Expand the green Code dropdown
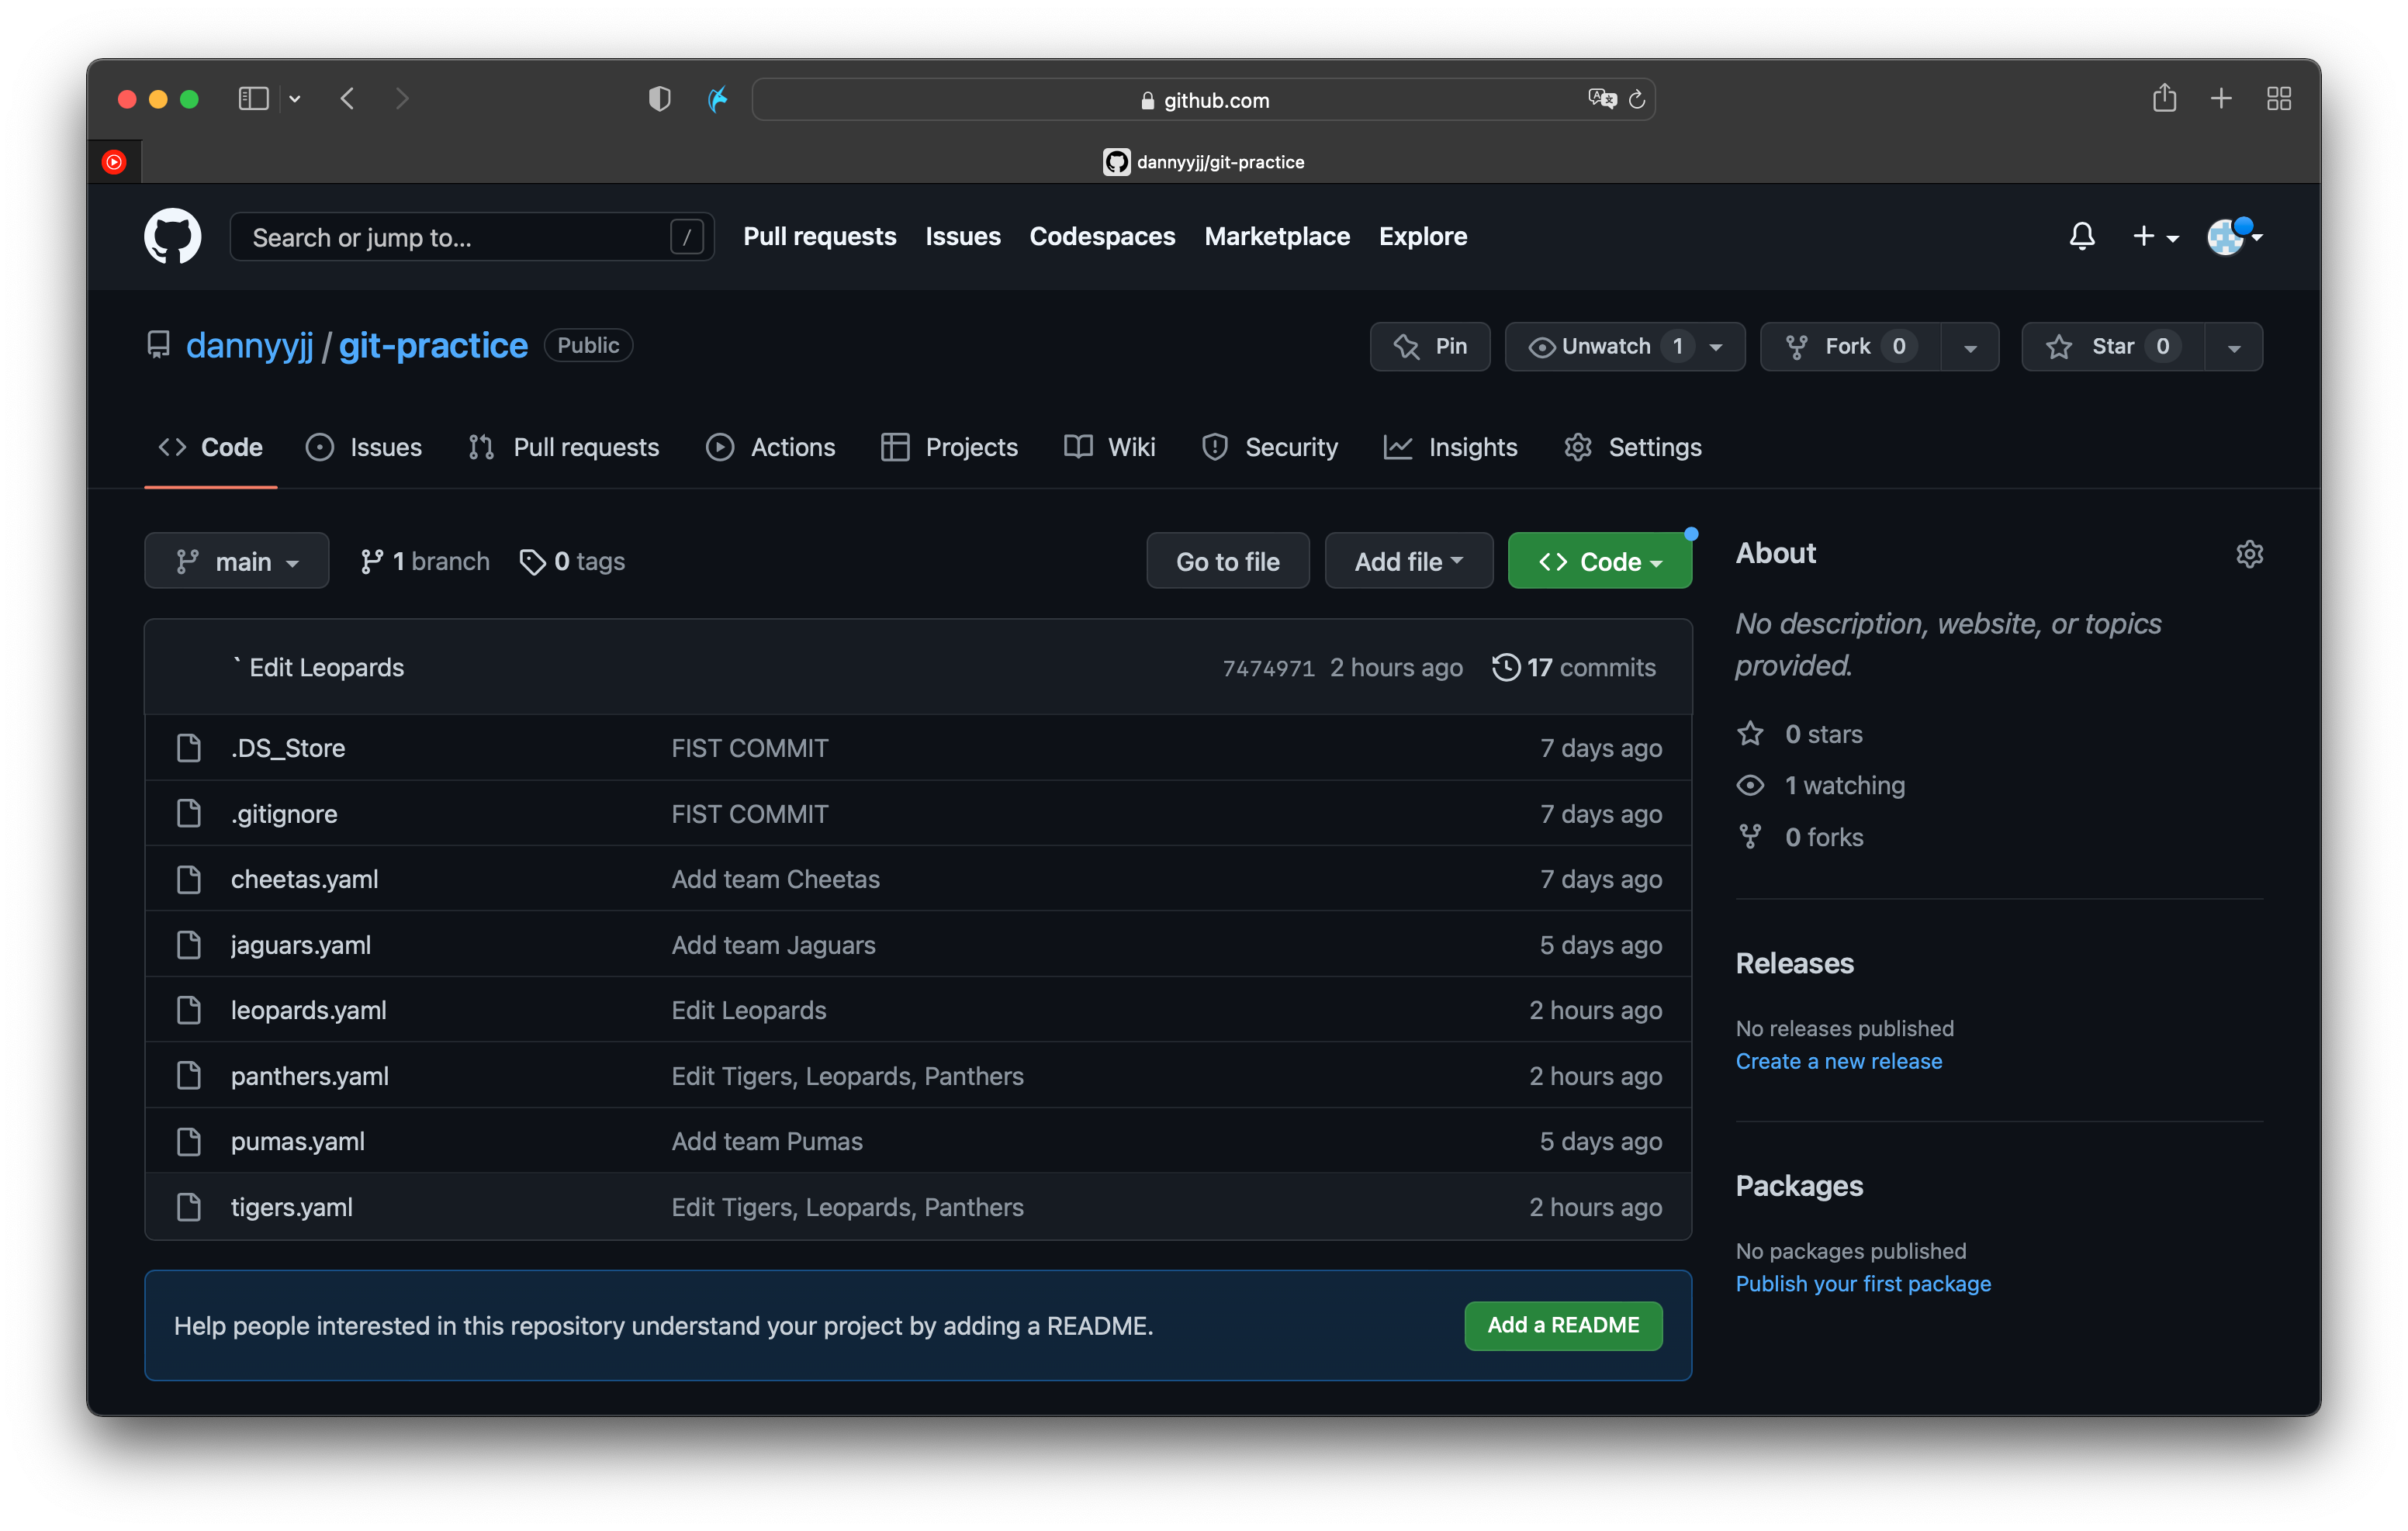 (x=1599, y=561)
